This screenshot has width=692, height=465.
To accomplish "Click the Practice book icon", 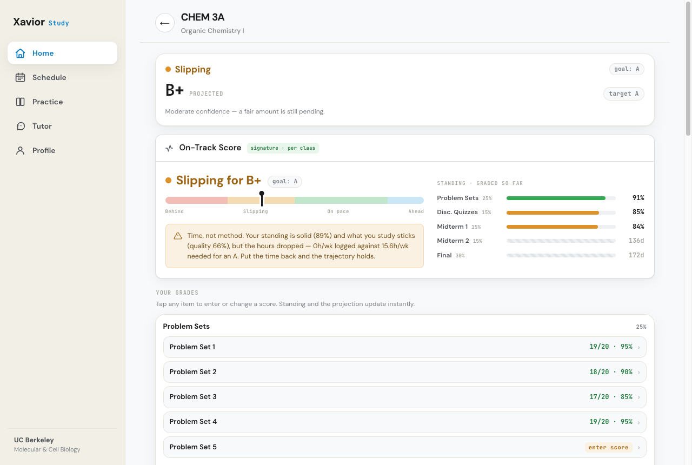I will tap(21, 102).
